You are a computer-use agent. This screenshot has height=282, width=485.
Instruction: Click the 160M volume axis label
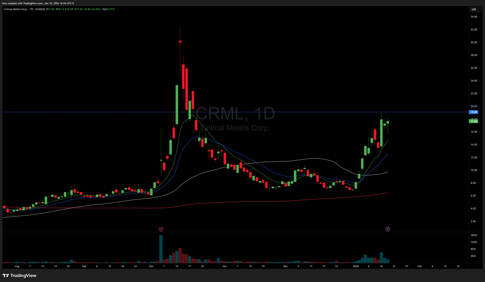(x=473, y=235)
